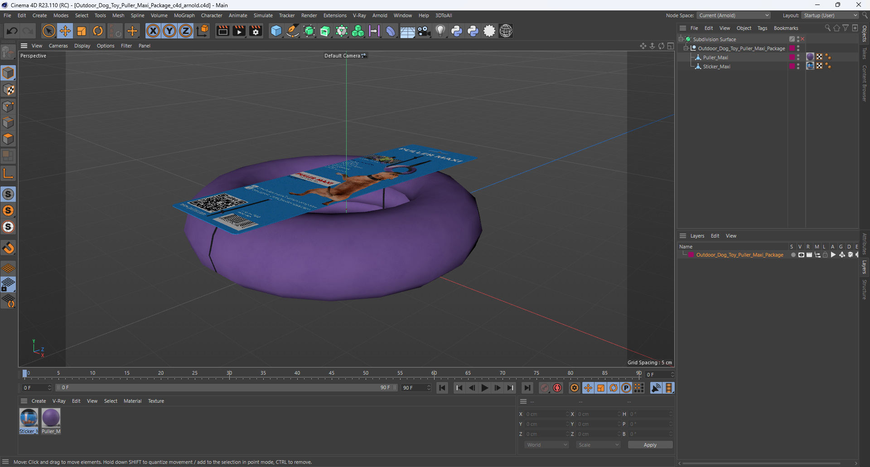This screenshot has width=870, height=467.
Task: Enable Autokeying button
Action: click(x=557, y=388)
